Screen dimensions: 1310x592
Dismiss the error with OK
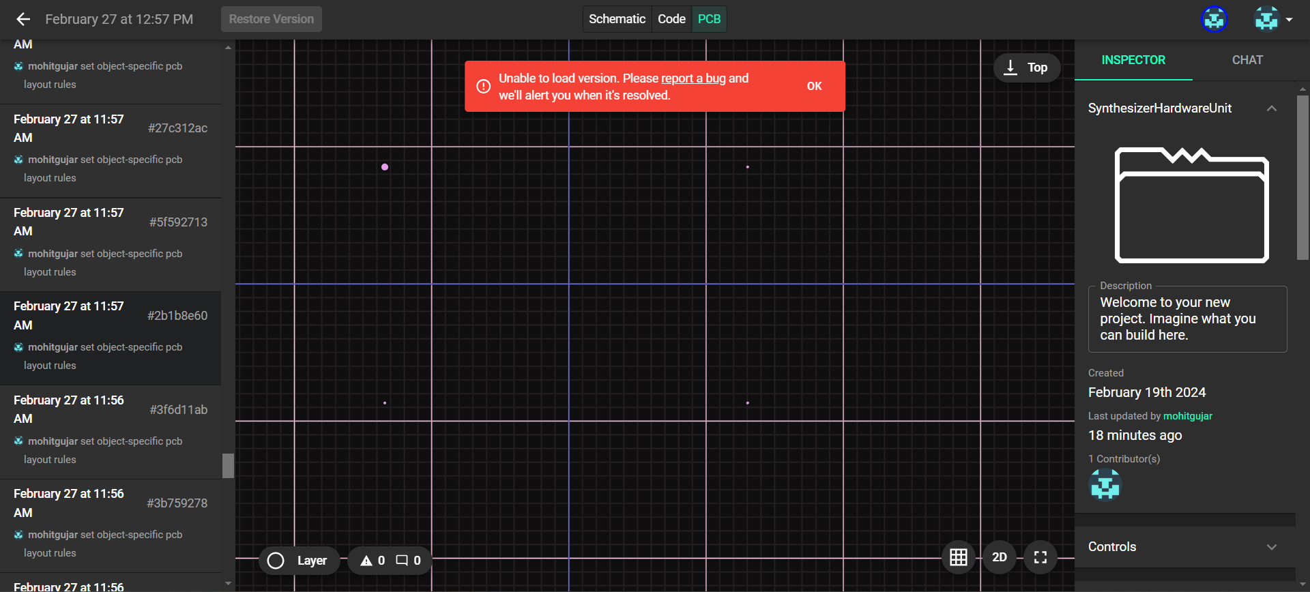click(x=814, y=87)
